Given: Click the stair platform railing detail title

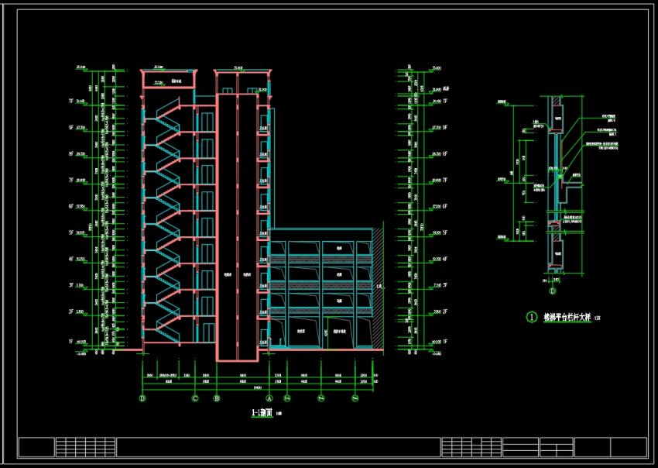Looking at the screenshot, I should (x=567, y=318).
